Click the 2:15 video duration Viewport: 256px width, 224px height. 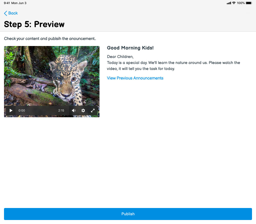pyautogui.click(x=61, y=110)
